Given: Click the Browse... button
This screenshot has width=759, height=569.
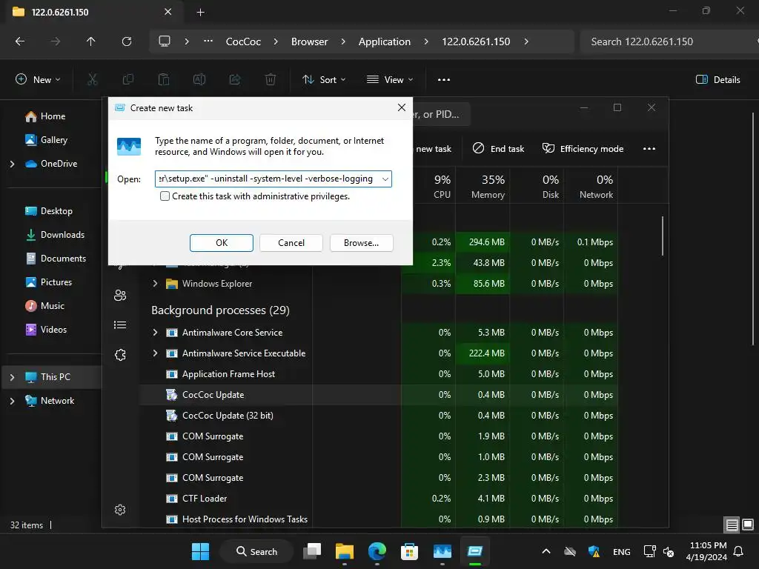Looking at the screenshot, I should point(361,243).
